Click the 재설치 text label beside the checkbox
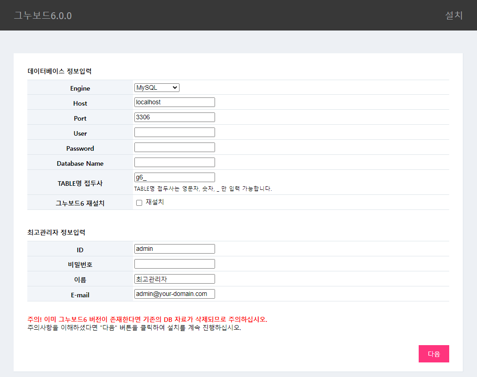 coord(155,202)
